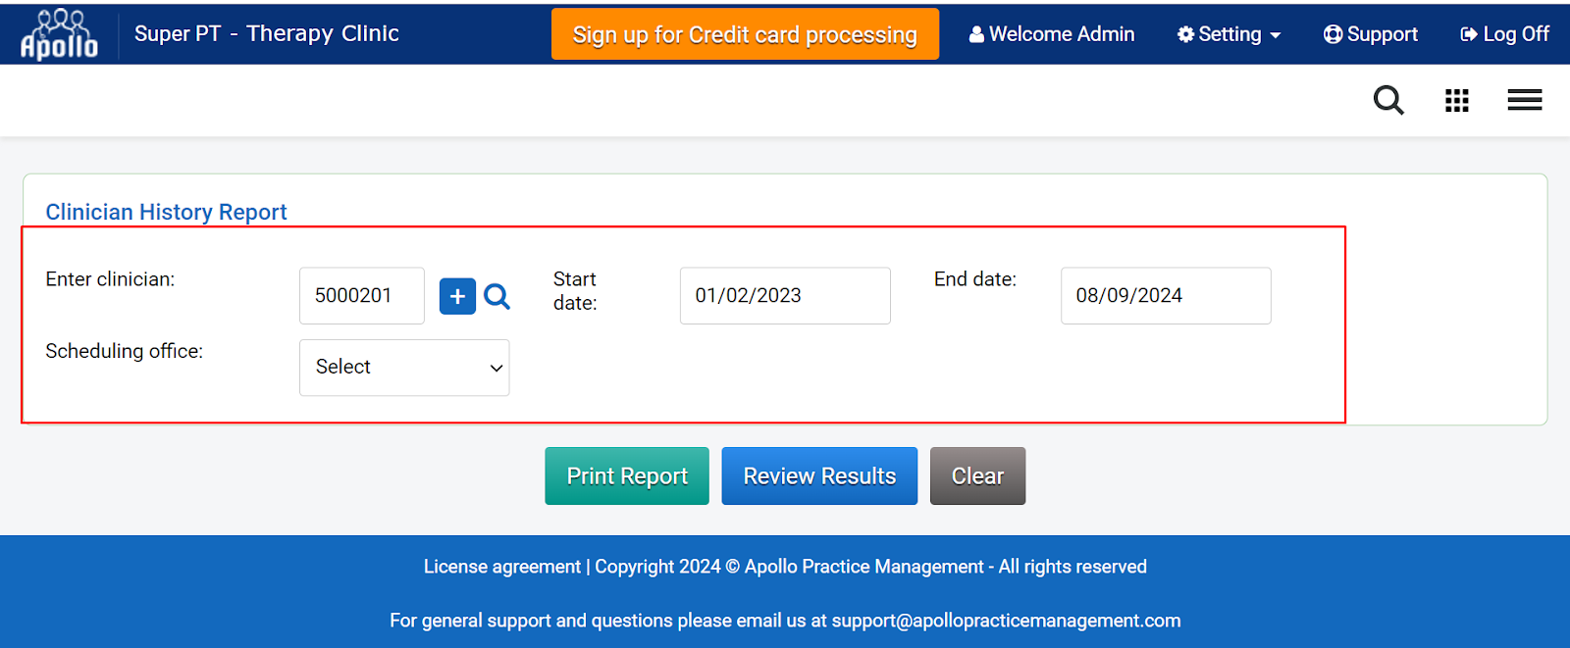Click the support email address in footer

pos(1006,621)
